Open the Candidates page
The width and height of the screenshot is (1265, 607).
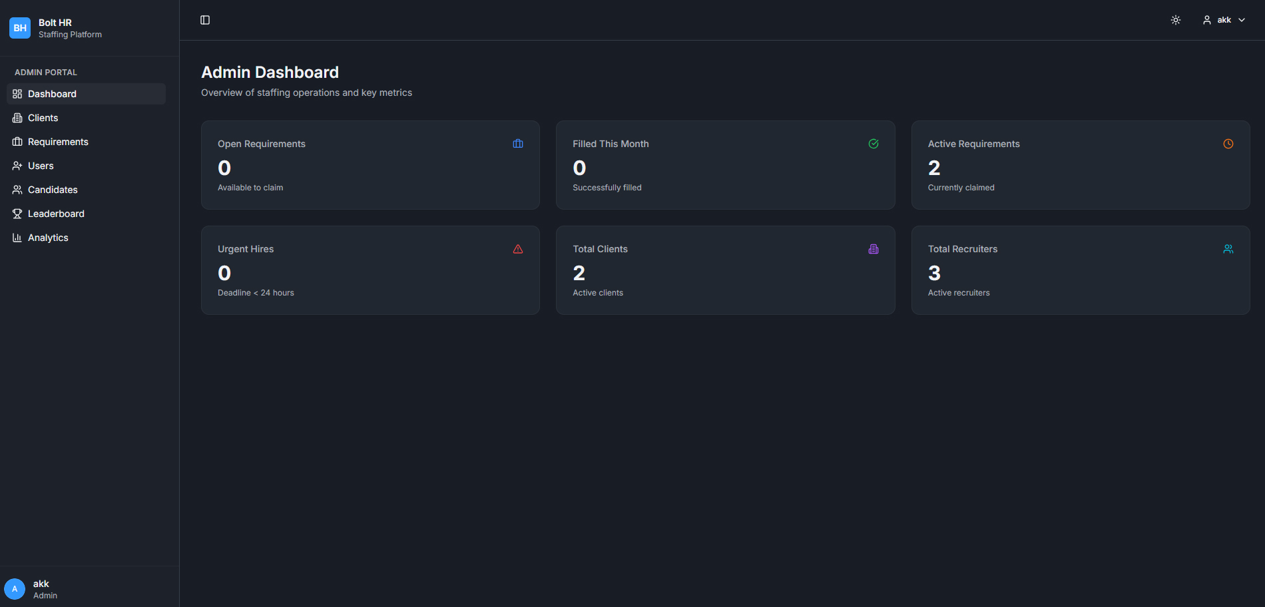[x=53, y=190]
